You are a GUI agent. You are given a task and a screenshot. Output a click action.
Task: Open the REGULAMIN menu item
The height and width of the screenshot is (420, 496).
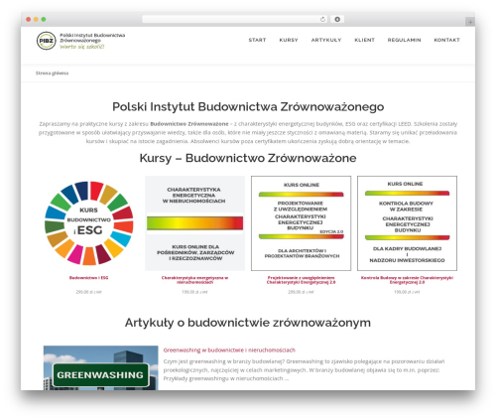click(x=404, y=40)
